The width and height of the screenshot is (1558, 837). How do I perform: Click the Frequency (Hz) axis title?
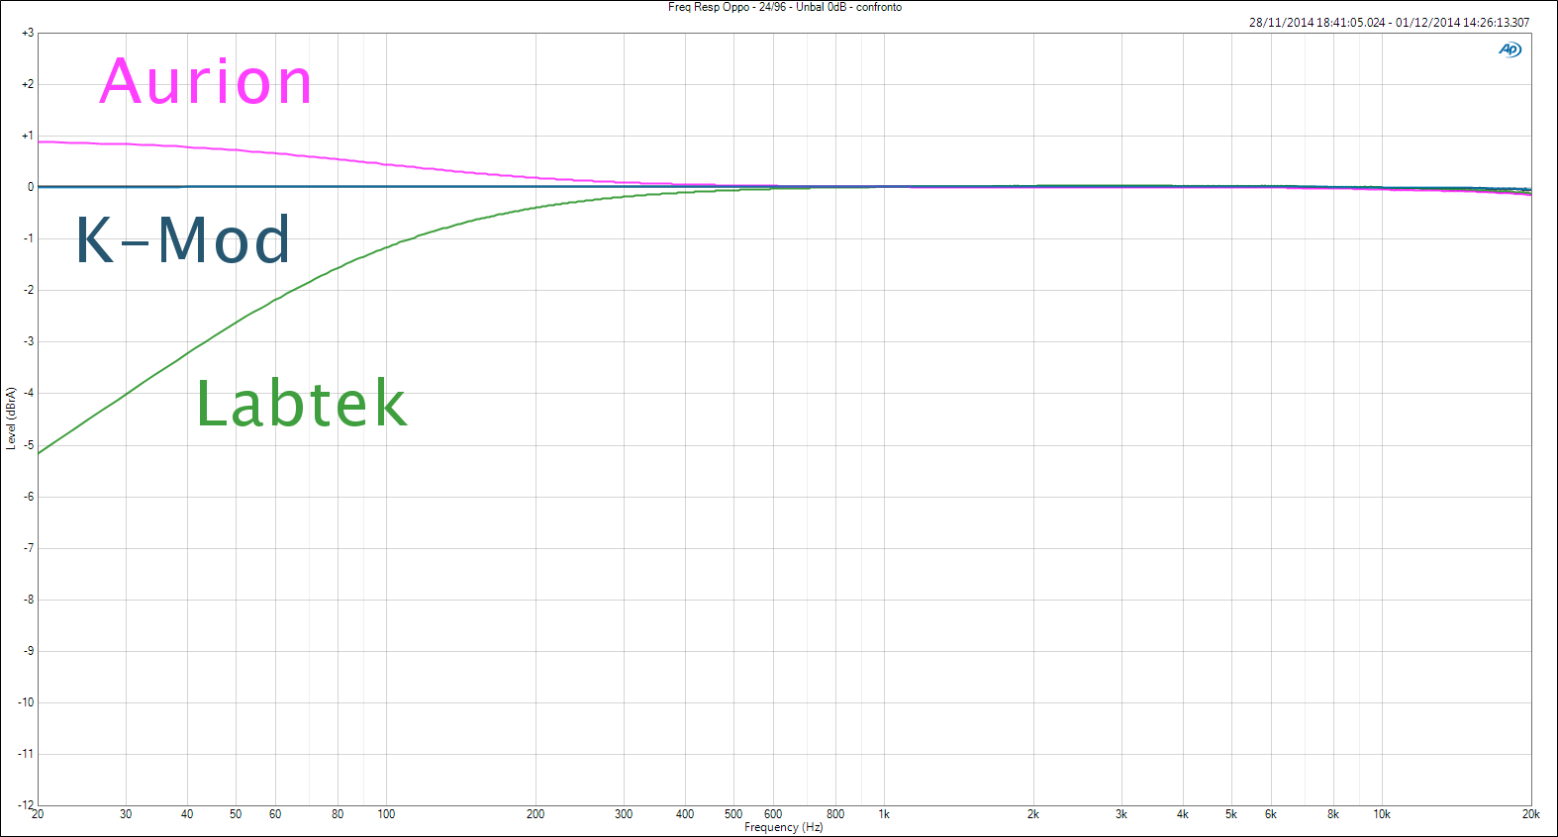(783, 827)
